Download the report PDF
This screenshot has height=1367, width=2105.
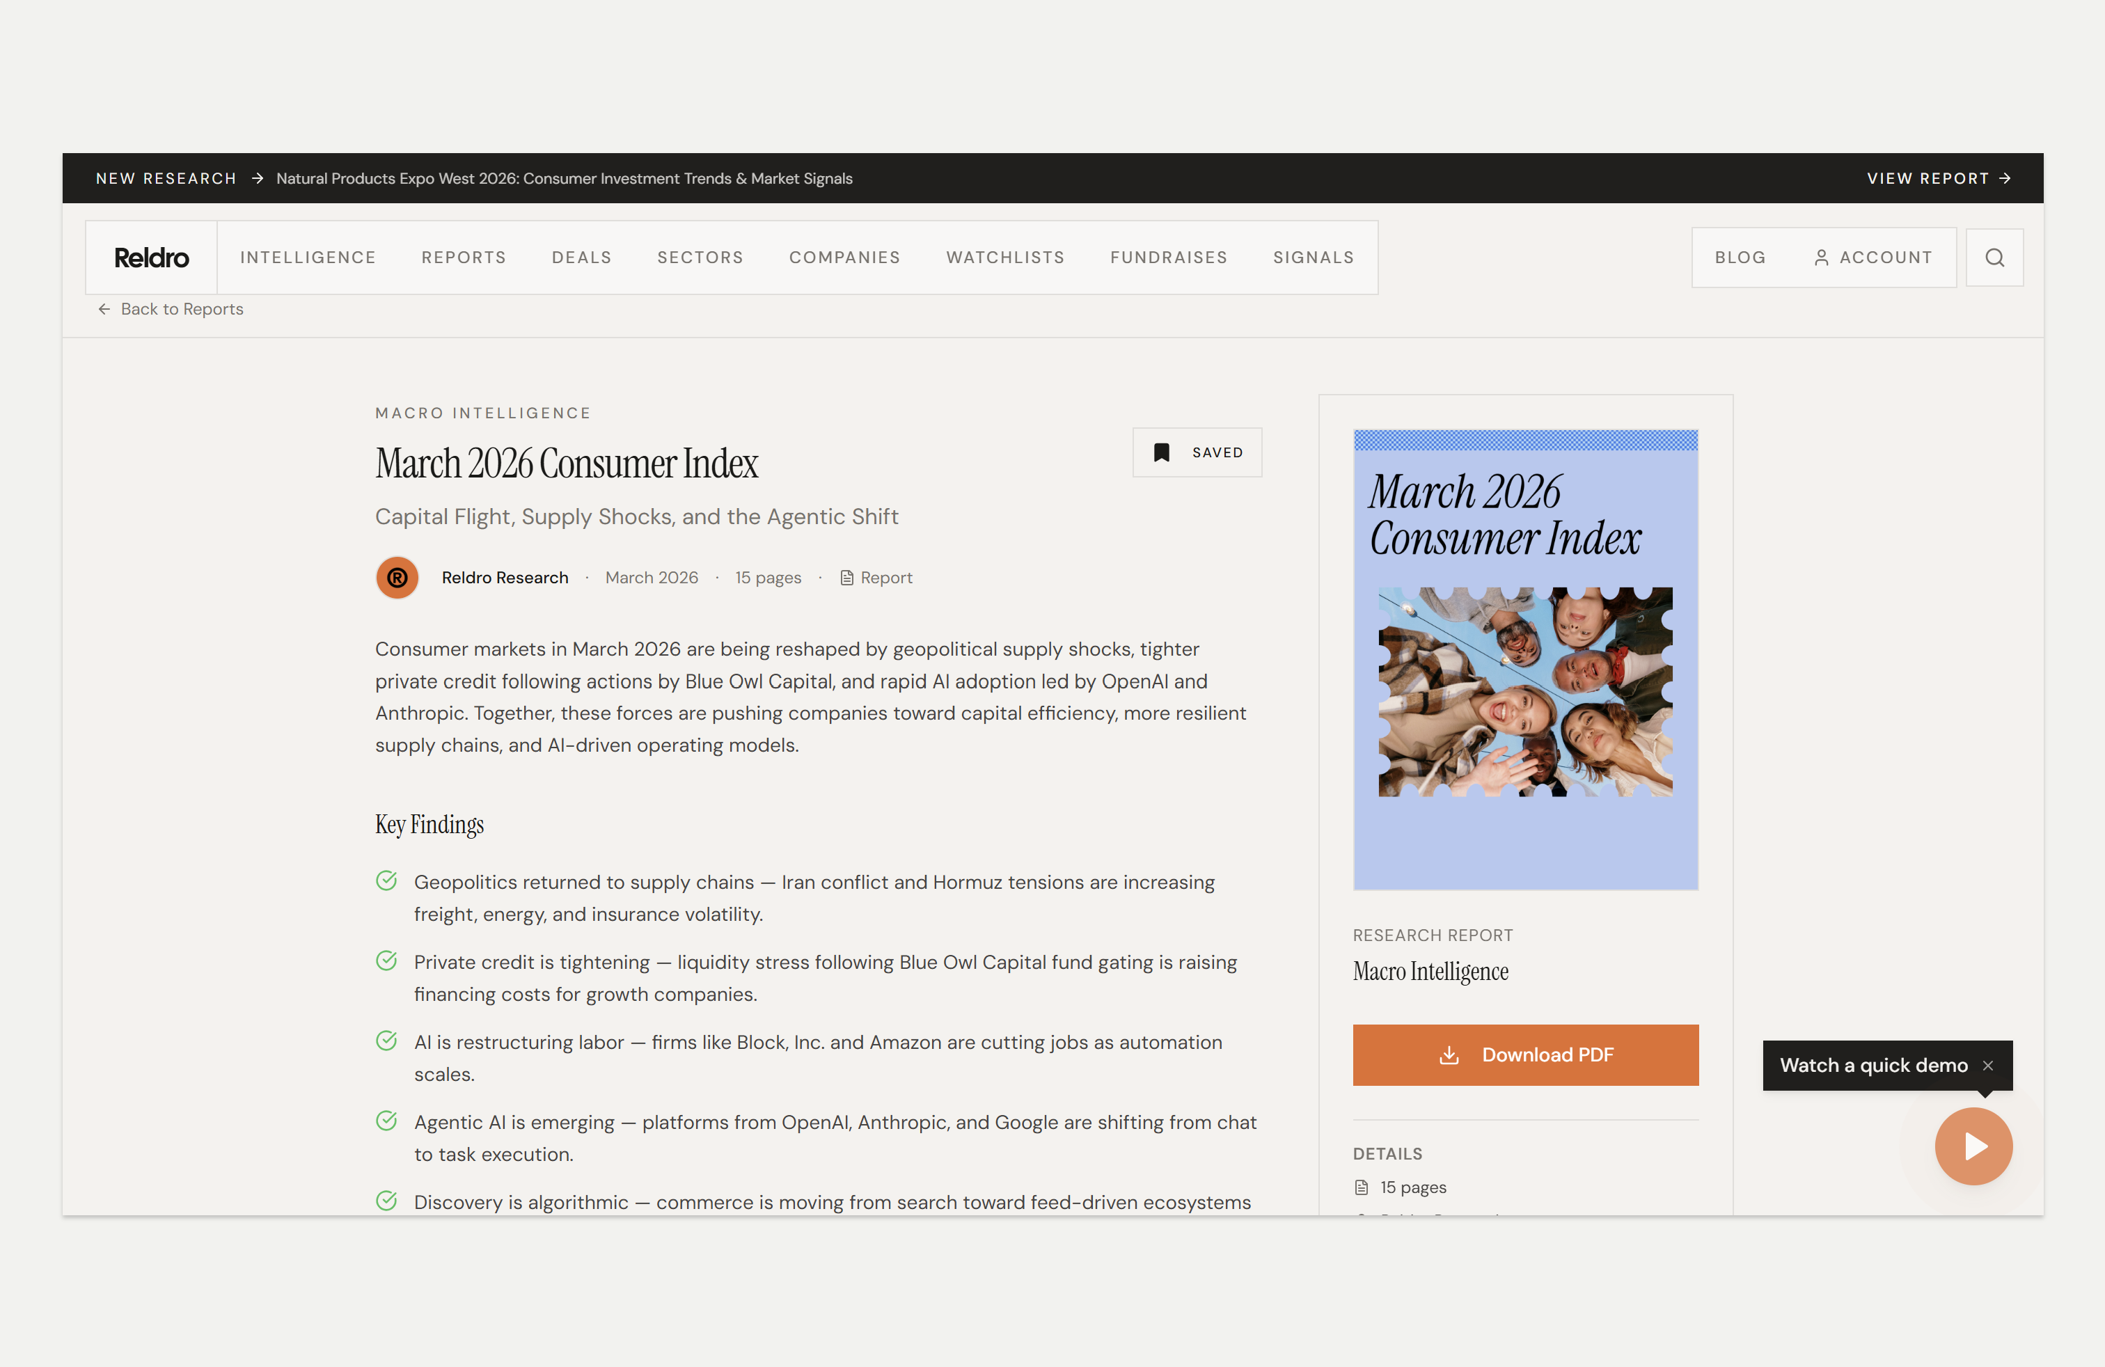pyautogui.click(x=1524, y=1055)
